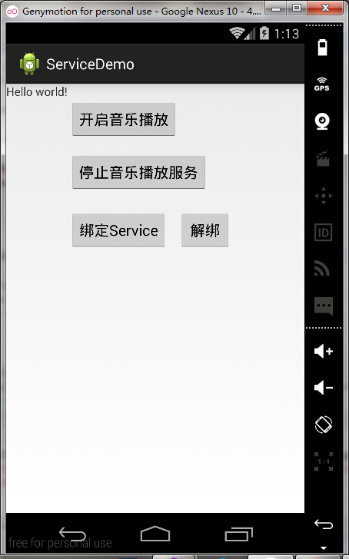The image size is (349, 559).
Task: Open the webcam camera widget
Action: [322, 121]
